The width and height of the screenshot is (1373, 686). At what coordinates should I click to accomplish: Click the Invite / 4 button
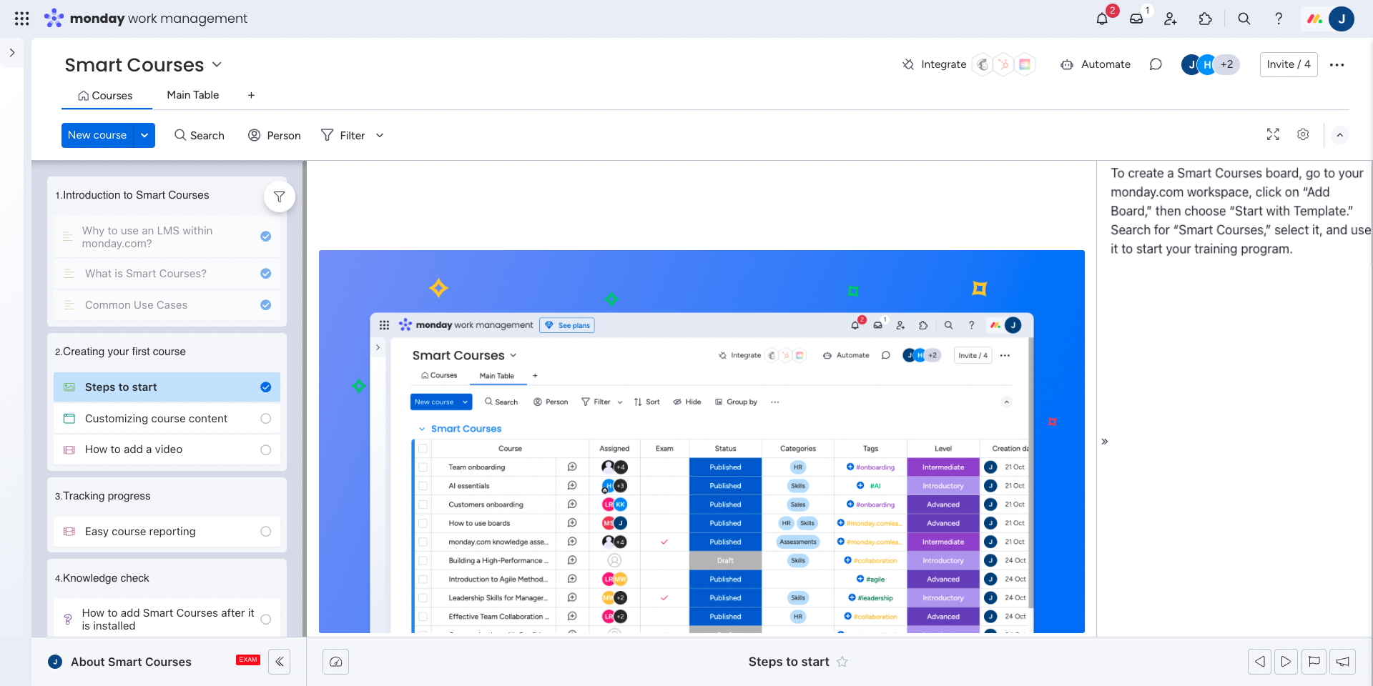(x=1288, y=64)
